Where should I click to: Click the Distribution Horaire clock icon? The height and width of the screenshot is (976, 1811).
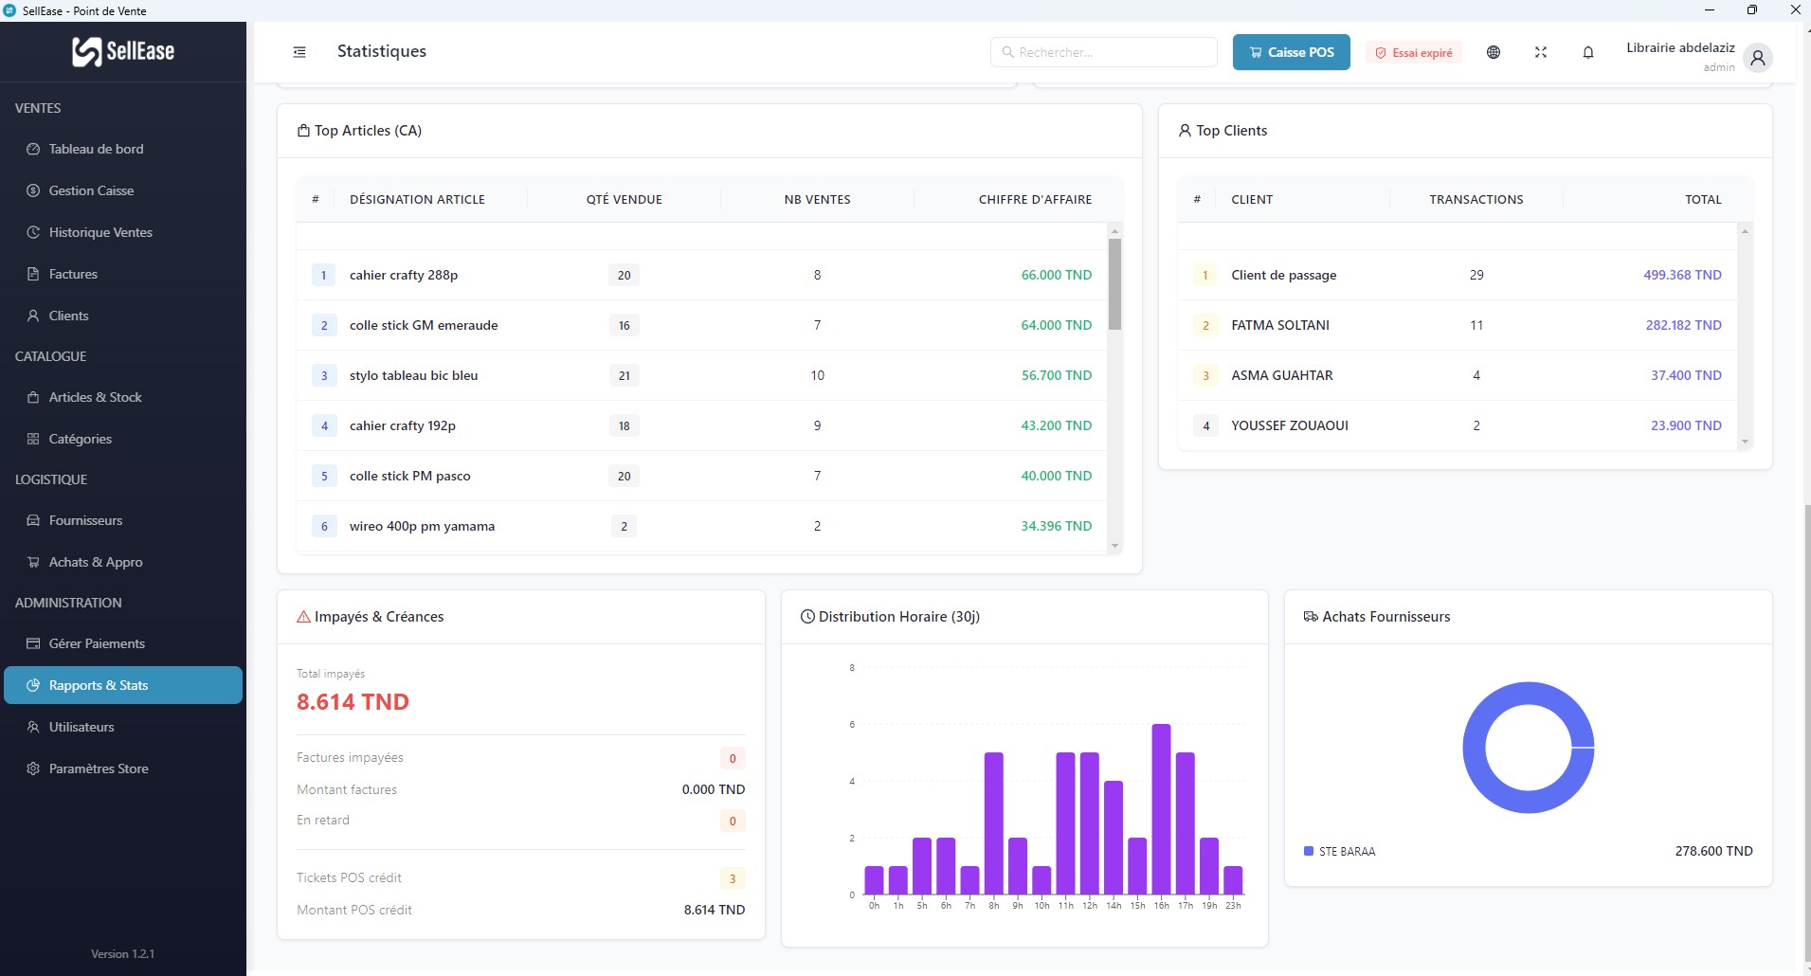pos(807,617)
